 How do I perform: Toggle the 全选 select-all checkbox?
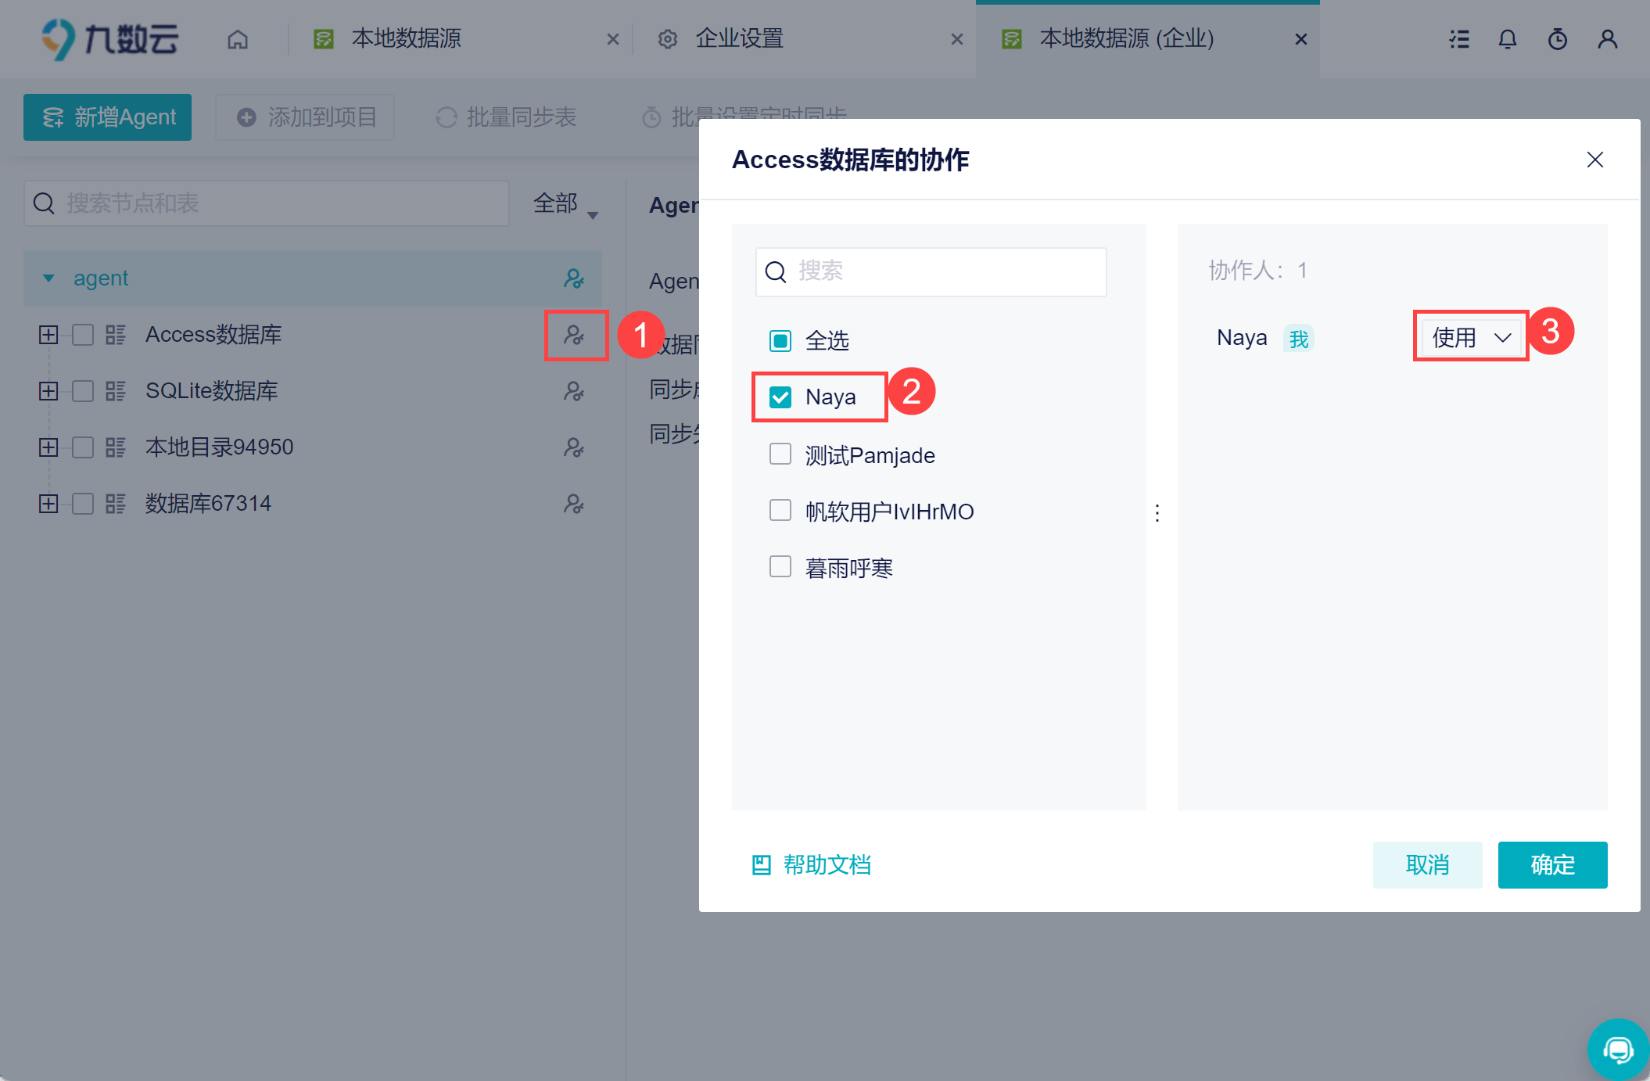[780, 341]
